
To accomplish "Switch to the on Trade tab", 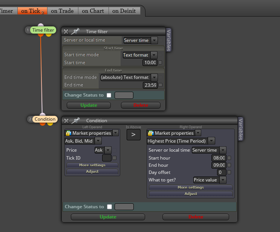I will click(62, 11).
